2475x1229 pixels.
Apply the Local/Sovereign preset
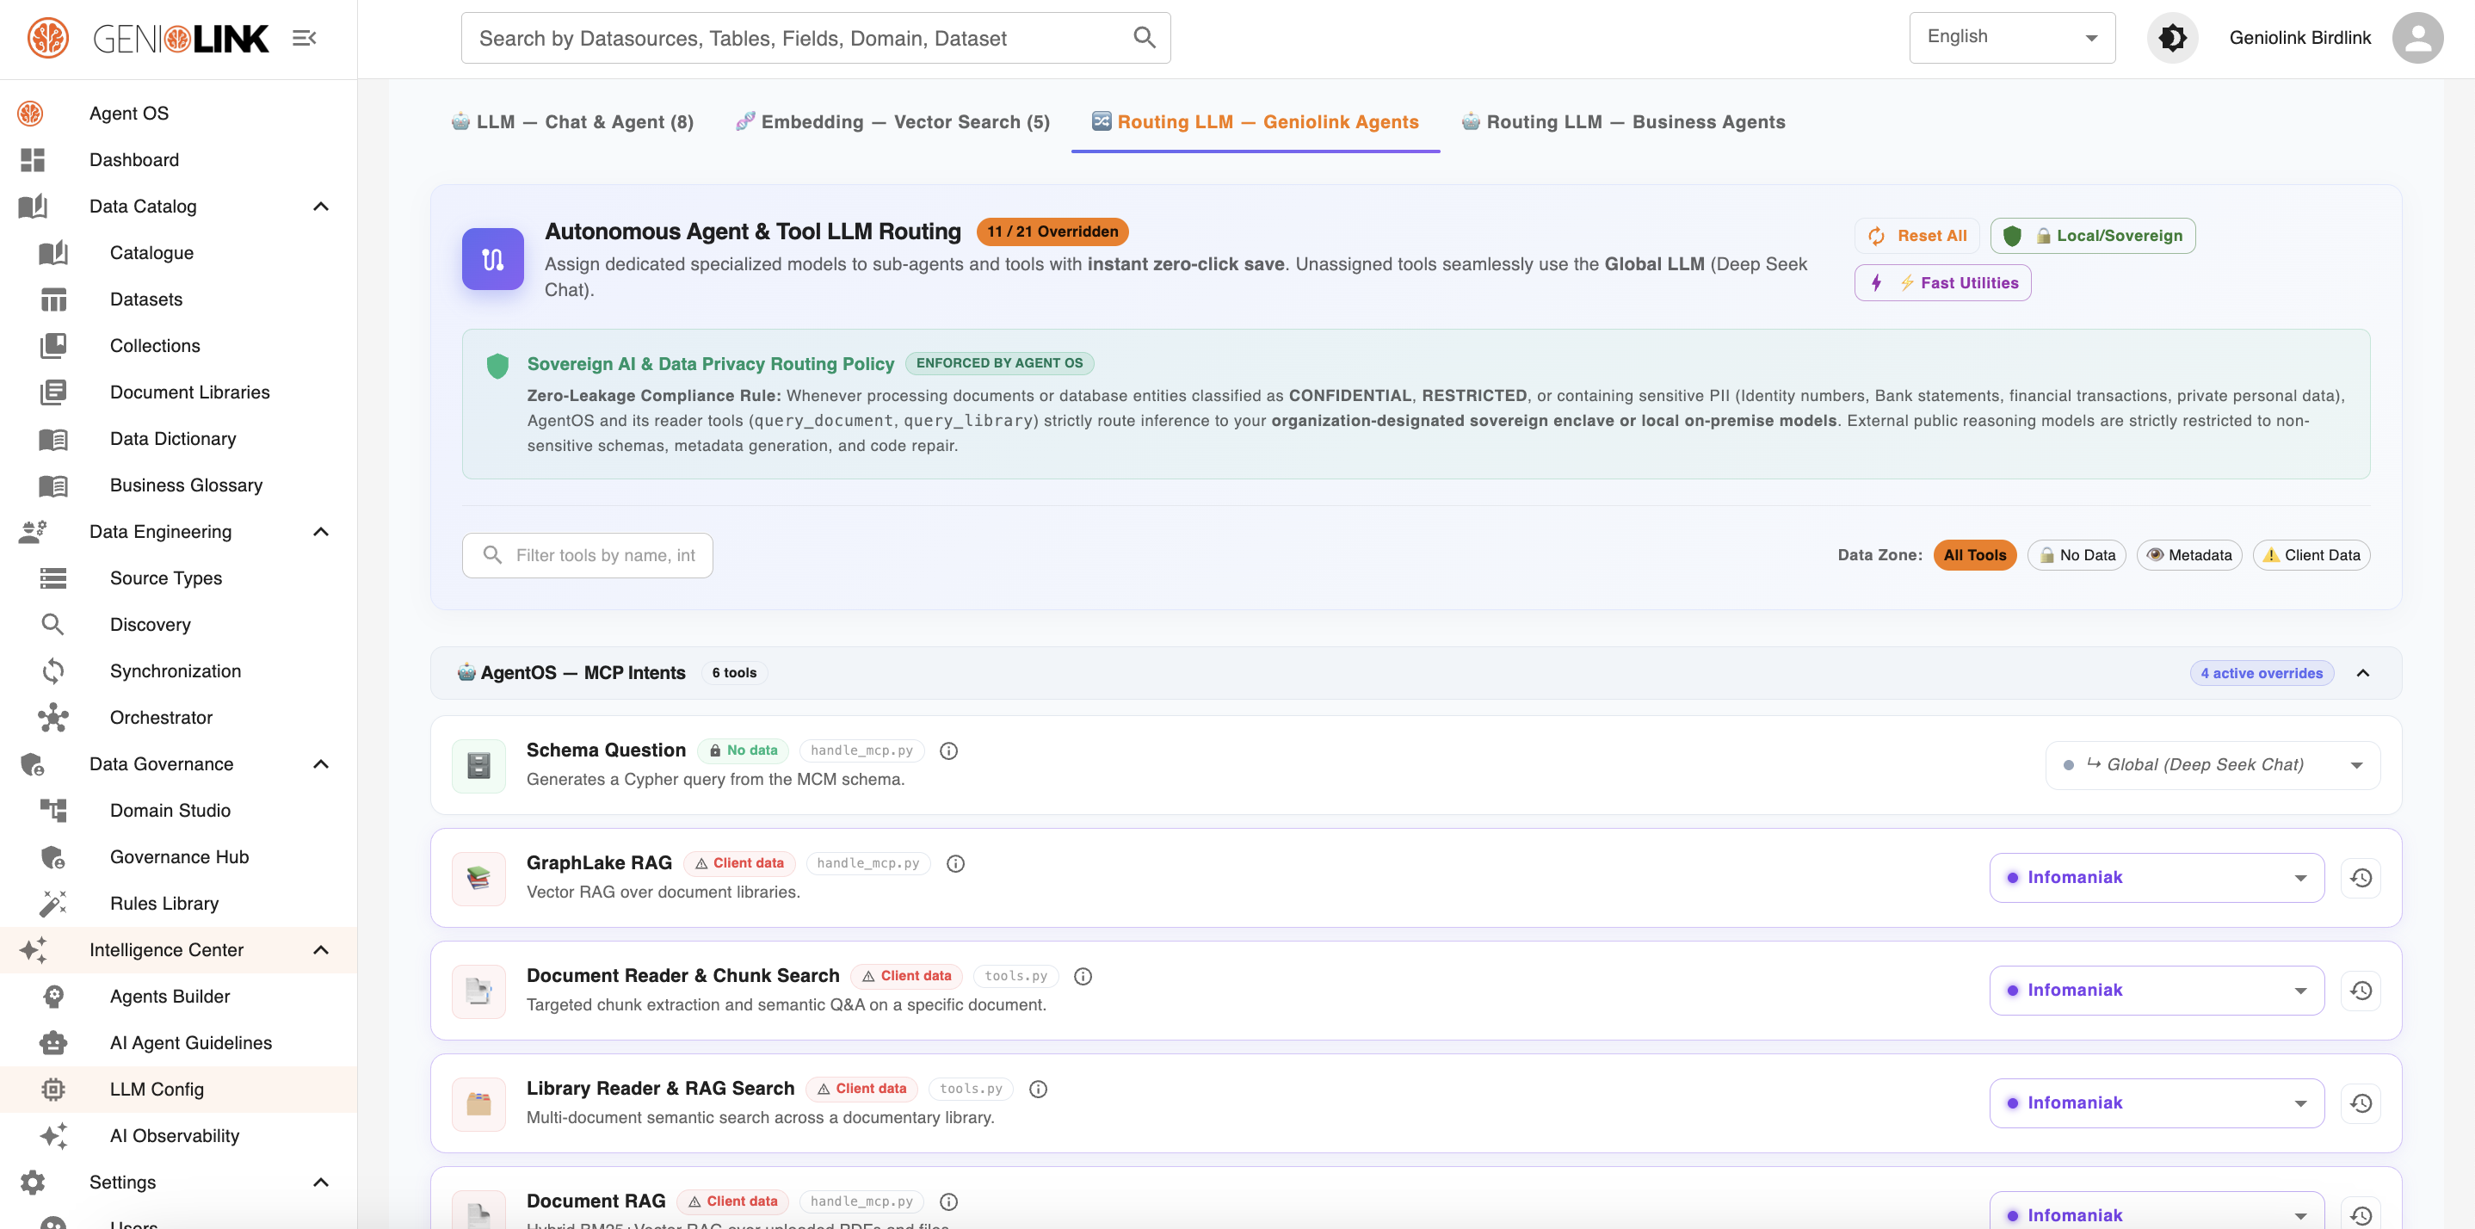click(2093, 237)
